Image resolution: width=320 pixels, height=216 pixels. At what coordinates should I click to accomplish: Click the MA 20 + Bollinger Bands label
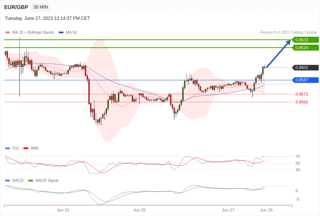(33, 32)
